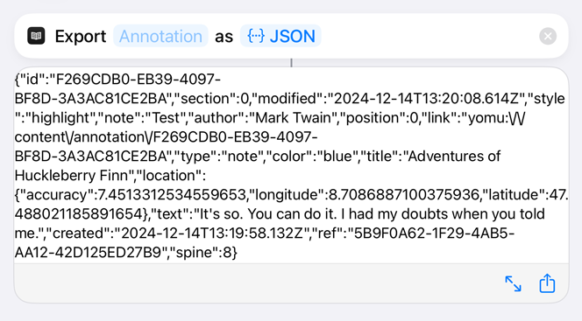Expand the result to full screen
Viewport: 582px width, 321px height.
[513, 283]
